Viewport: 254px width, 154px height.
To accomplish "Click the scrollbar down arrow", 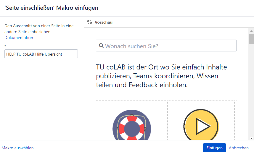I will click(x=251, y=138).
